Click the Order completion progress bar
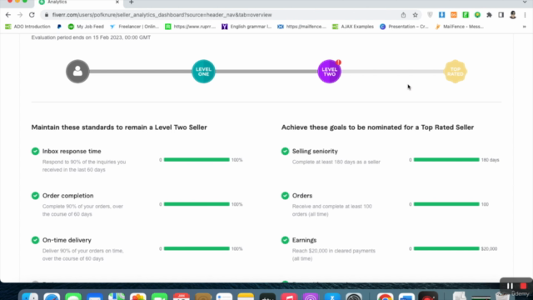The image size is (533, 300). tap(197, 204)
